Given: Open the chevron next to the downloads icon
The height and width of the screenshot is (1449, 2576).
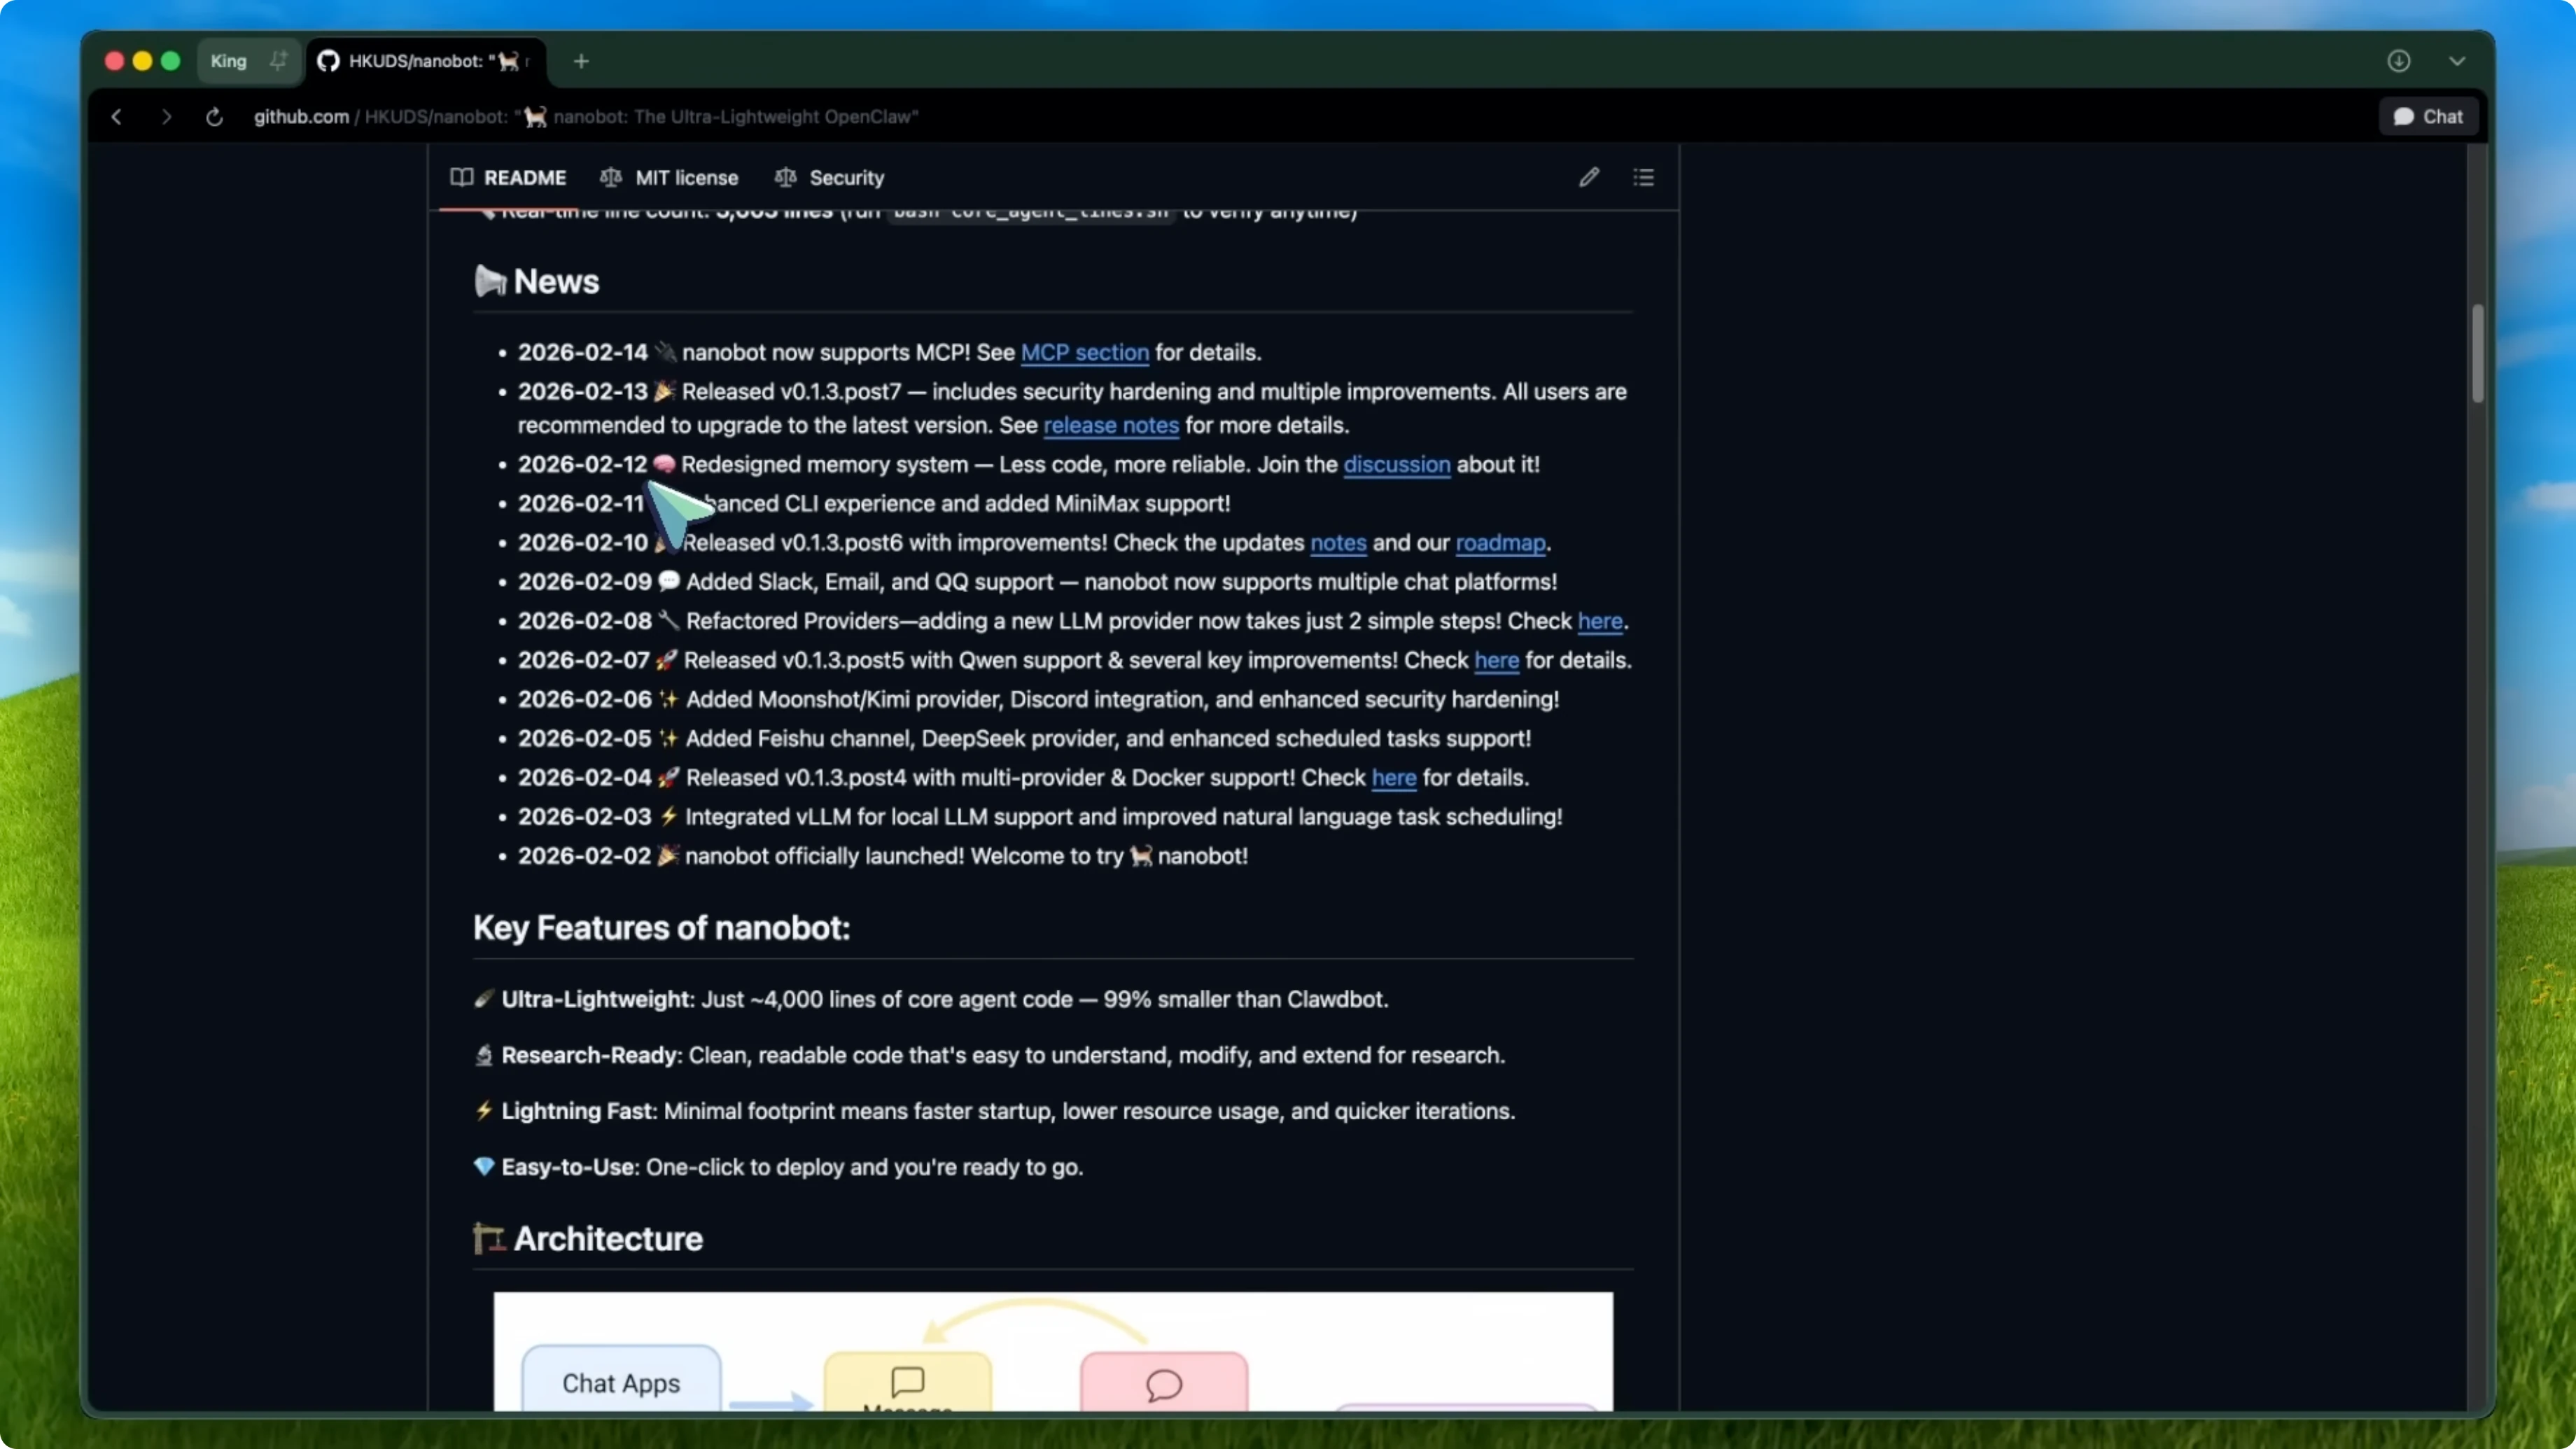Looking at the screenshot, I should [x=2458, y=61].
